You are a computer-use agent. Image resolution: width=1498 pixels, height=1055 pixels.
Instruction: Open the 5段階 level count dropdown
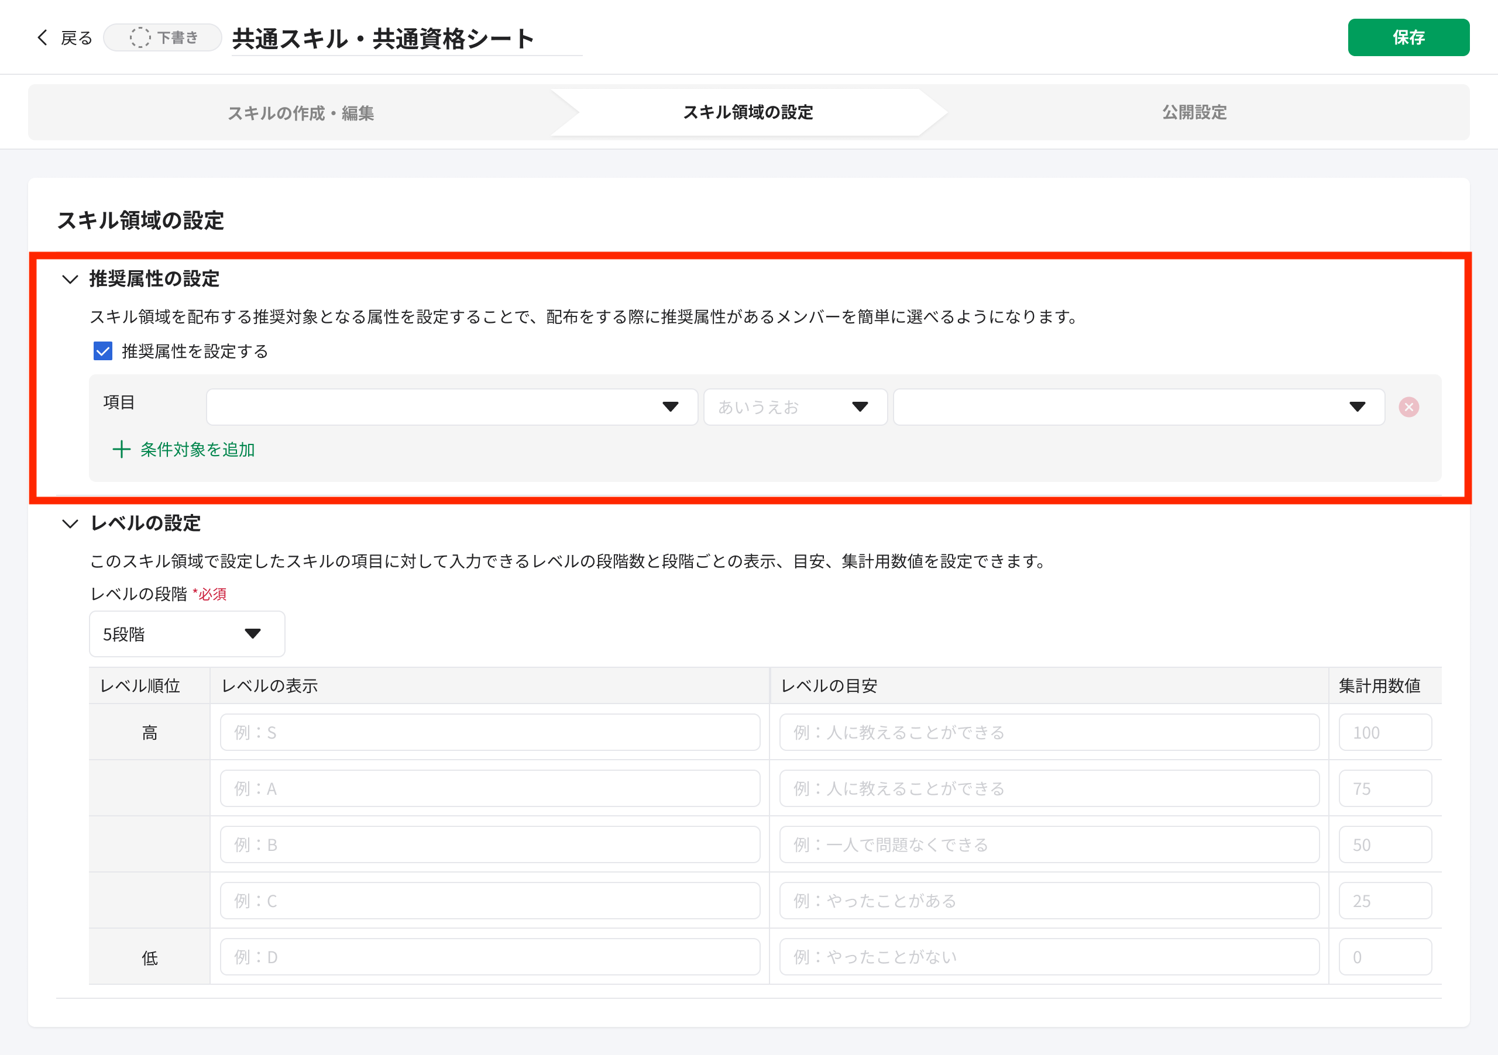tap(187, 634)
